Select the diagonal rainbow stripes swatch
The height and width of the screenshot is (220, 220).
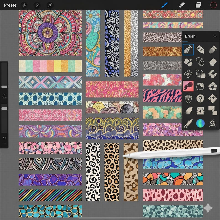[x=50, y=195]
